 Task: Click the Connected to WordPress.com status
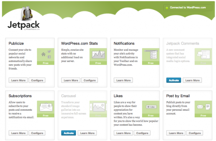[x=188, y=8]
